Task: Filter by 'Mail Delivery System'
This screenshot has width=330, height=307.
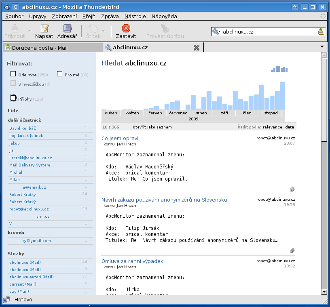Action: click(30, 165)
